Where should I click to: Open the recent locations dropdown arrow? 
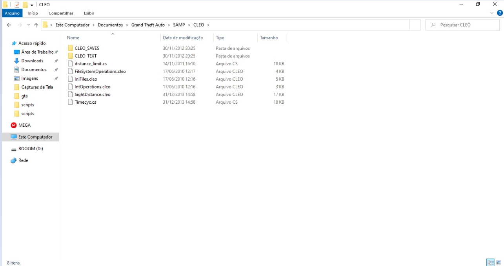pyautogui.click(x=28, y=25)
